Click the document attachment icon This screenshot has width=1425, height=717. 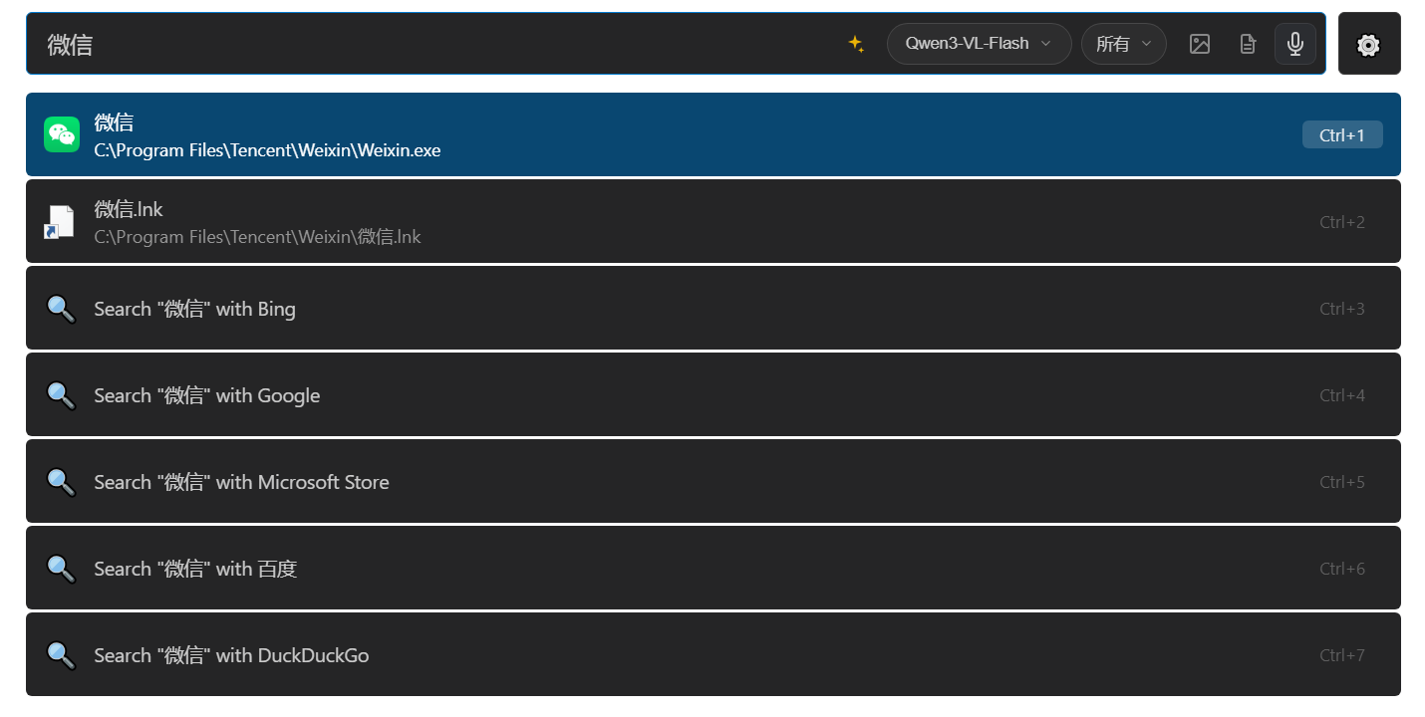1248,44
